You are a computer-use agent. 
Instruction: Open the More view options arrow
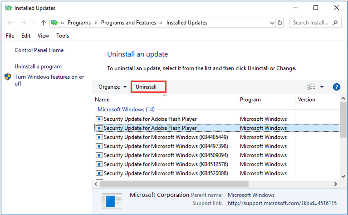[x=322, y=87]
